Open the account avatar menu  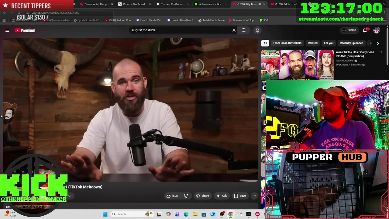pos(377,30)
